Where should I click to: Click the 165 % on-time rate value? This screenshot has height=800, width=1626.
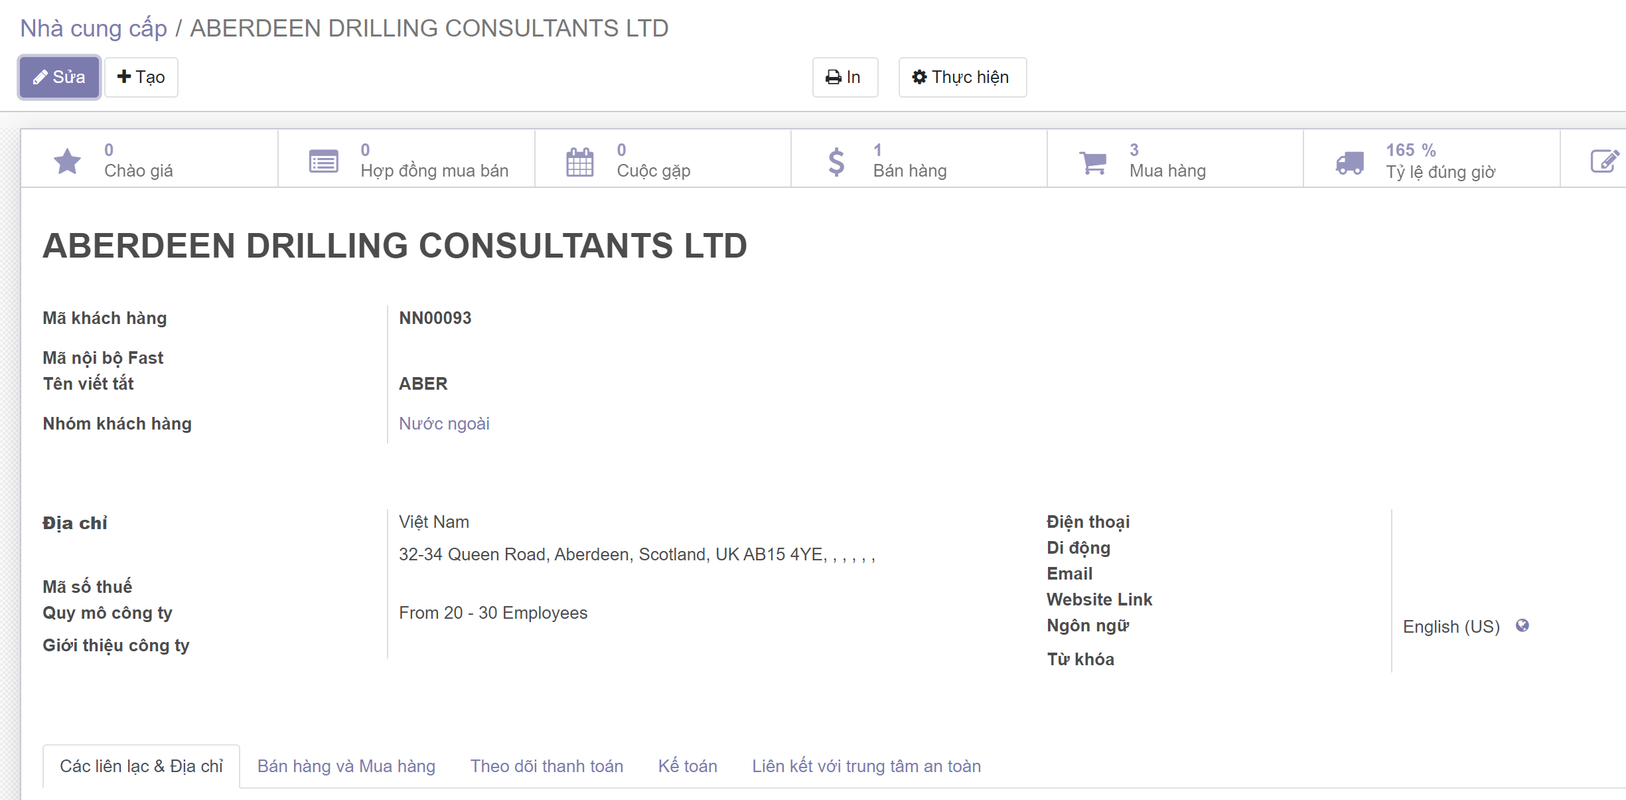click(1410, 150)
